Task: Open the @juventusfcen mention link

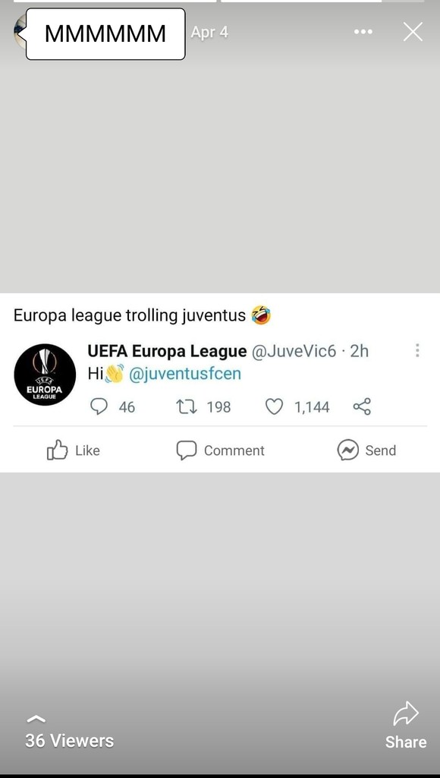Action: point(185,373)
